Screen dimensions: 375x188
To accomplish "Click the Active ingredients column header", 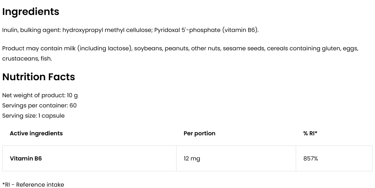I will (x=36, y=133).
